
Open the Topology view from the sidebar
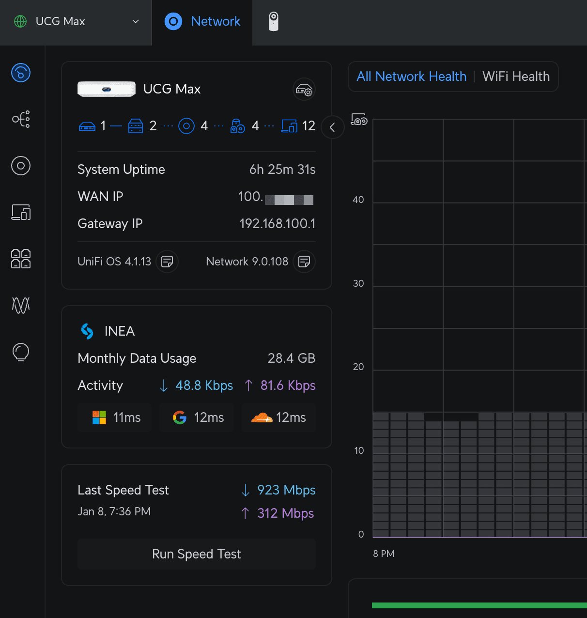pos(20,119)
